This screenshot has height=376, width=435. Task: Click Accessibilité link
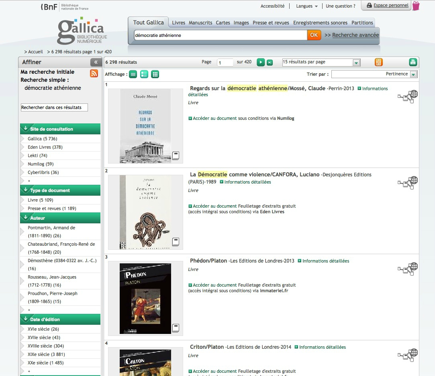click(272, 6)
